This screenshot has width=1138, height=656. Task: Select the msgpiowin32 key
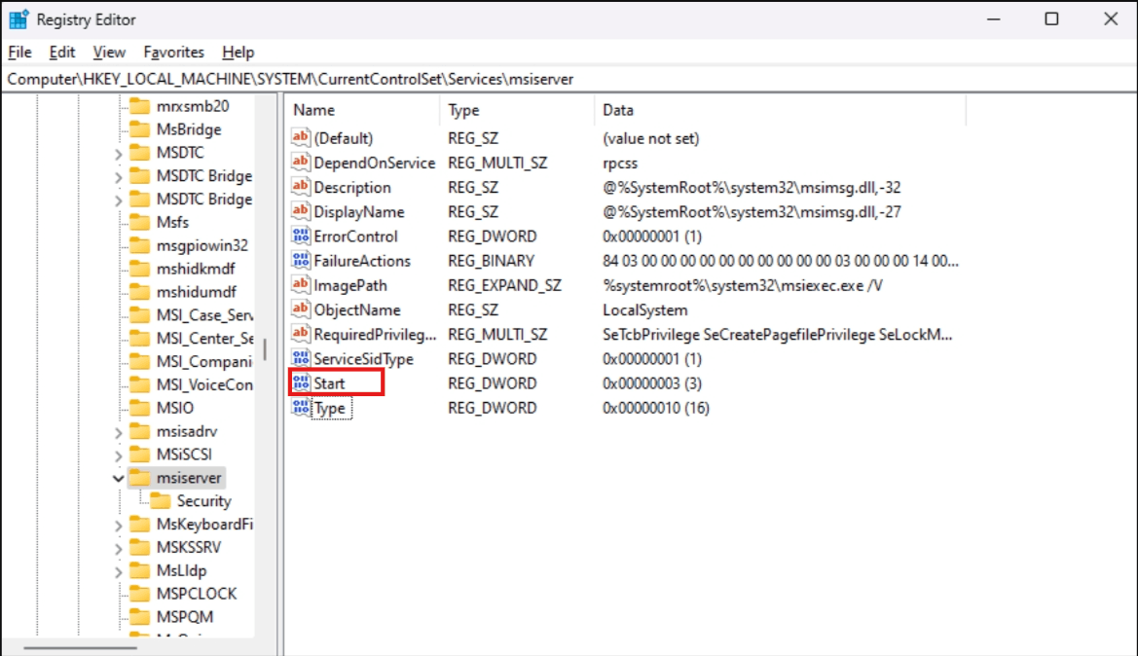click(202, 245)
